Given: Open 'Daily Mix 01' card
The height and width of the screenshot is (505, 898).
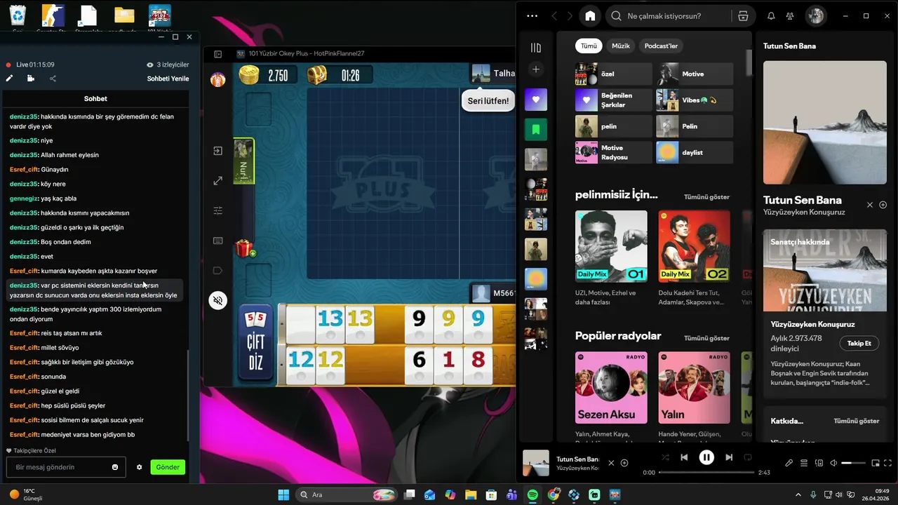Looking at the screenshot, I should 611,258.
